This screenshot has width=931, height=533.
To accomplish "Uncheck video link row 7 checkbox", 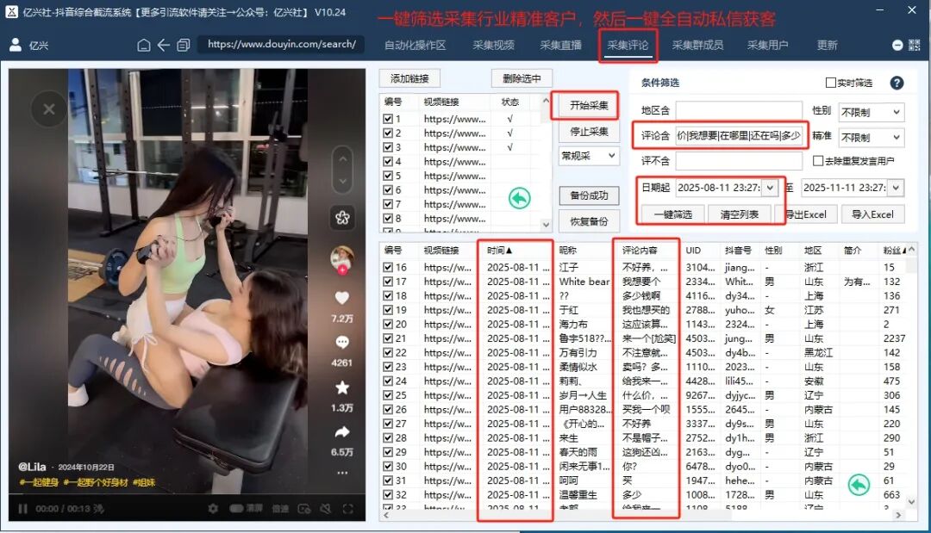I will pos(388,204).
